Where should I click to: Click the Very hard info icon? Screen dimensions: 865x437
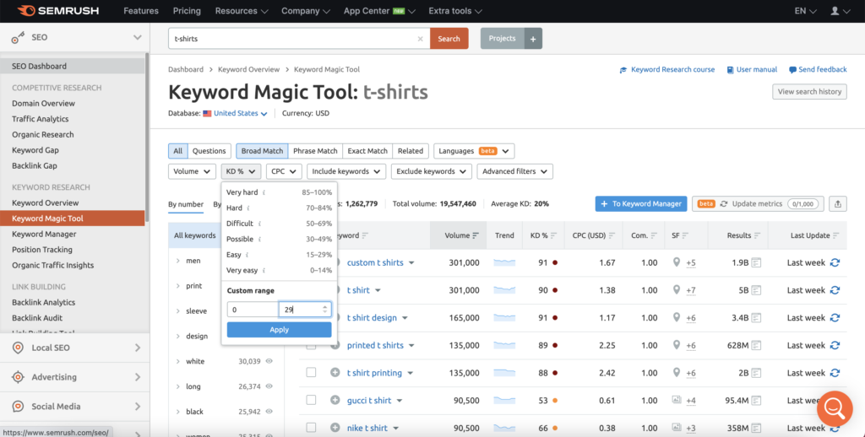coord(264,192)
